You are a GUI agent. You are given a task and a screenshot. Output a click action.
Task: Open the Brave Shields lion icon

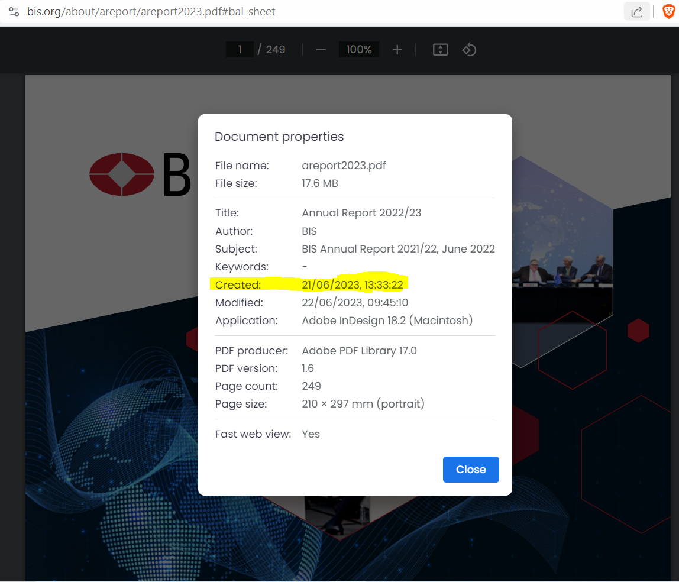(x=668, y=12)
